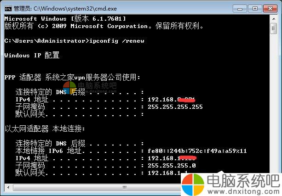
Task: Click the Windows IP configuration heading
Action: point(32,55)
